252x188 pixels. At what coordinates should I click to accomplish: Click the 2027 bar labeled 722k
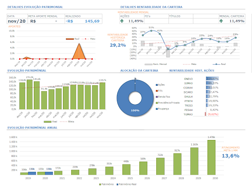point(160,166)
